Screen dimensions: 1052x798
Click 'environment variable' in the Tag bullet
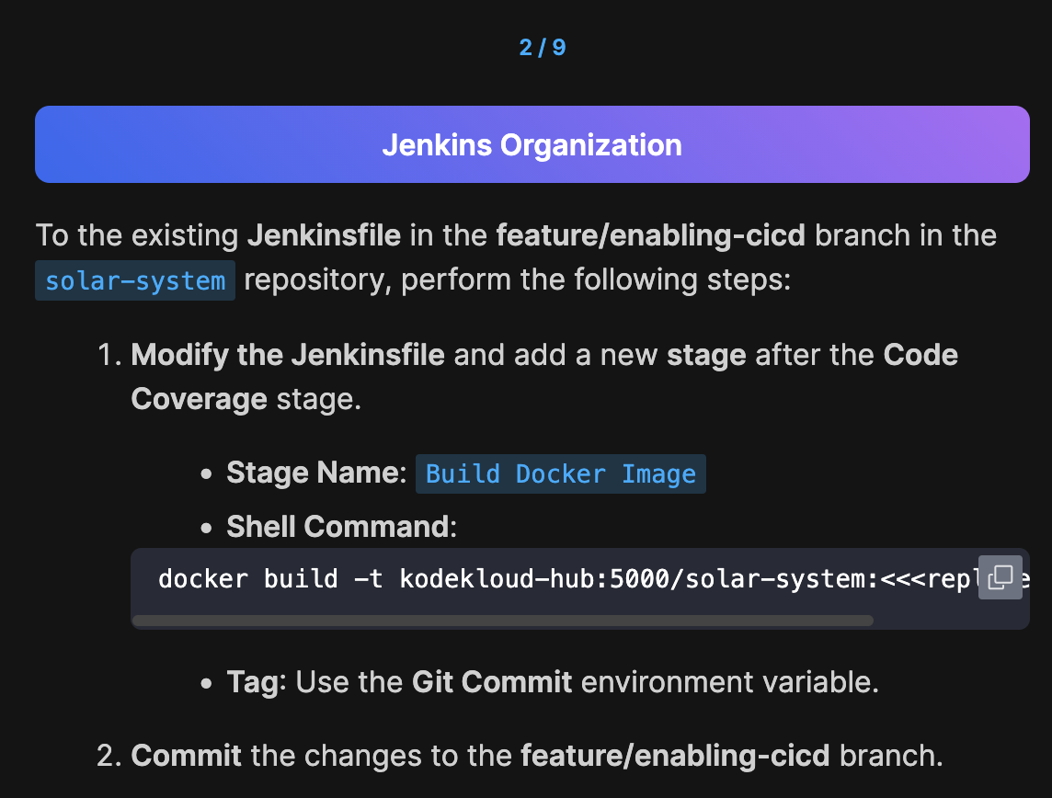(x=729, y=682)
